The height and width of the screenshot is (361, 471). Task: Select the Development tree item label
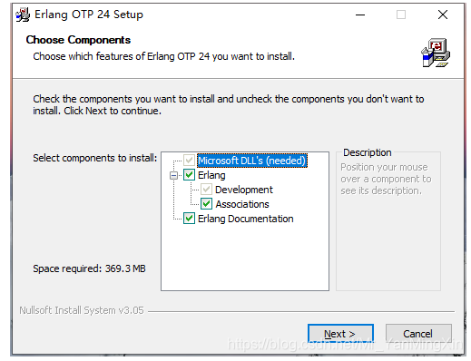244,190
